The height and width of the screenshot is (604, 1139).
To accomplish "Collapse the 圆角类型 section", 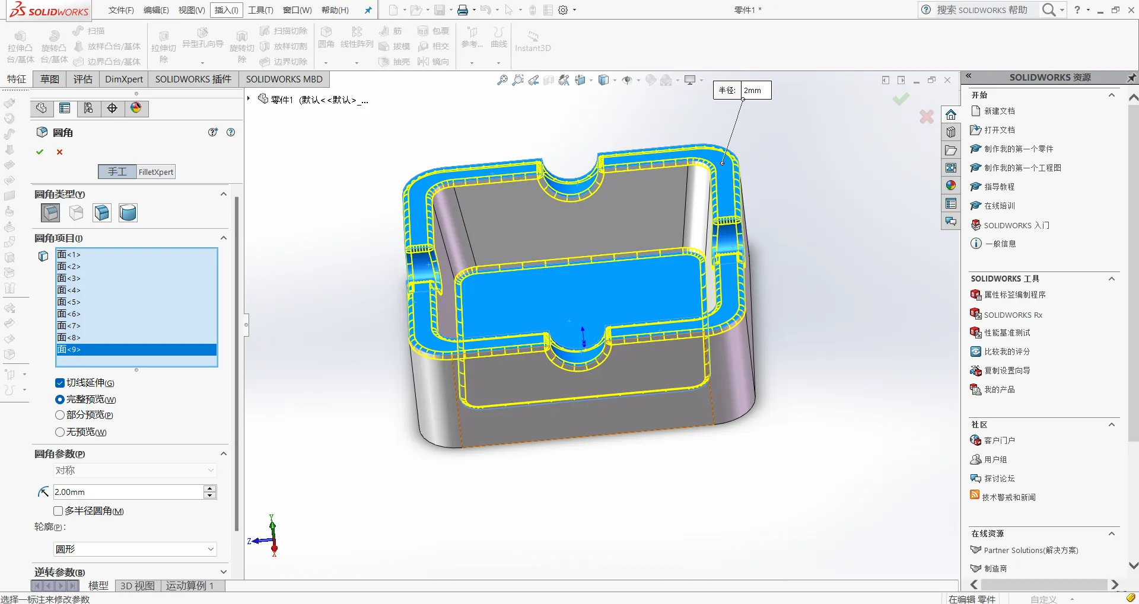I will [224, 194].
